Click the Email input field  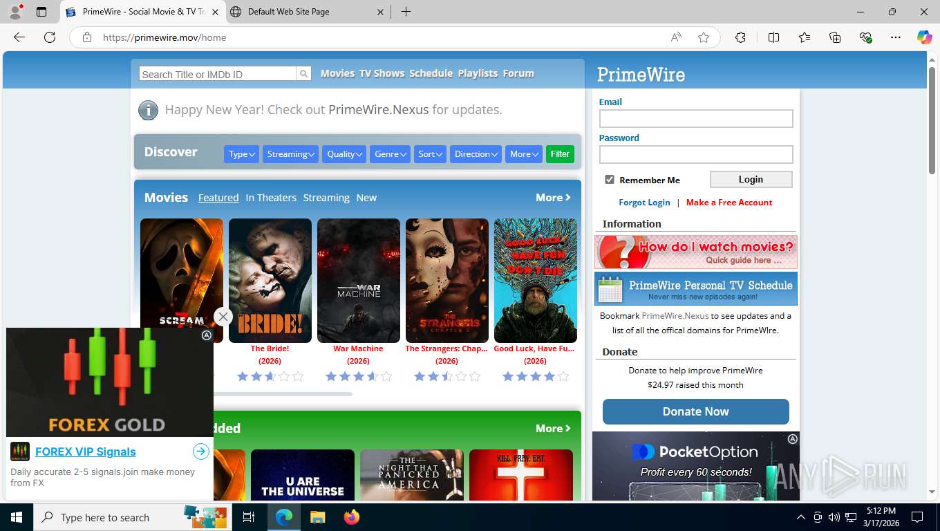[x=696, y=119]
